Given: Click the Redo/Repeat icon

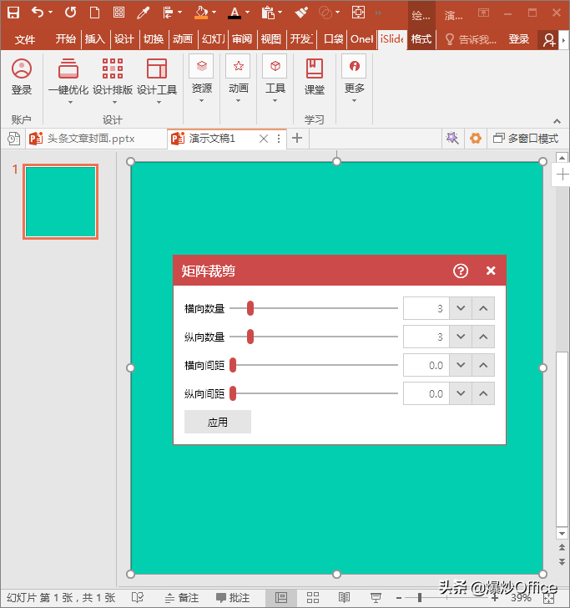Looking at the screenshot, I should [x=71, y=13].
